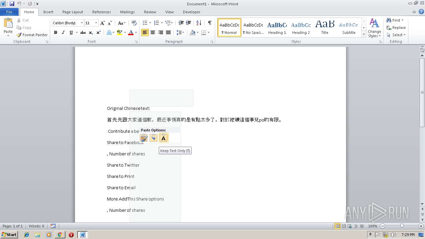Open Word Help
The image size is (425, 239).
point(421,12)
